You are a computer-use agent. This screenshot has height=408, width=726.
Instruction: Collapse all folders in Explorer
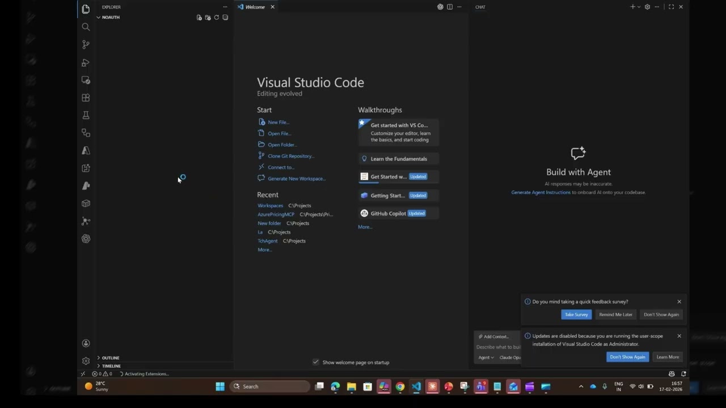coord(225,18)
